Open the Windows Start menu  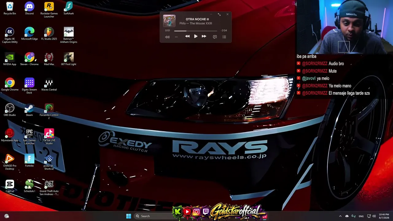pos(129,216)
